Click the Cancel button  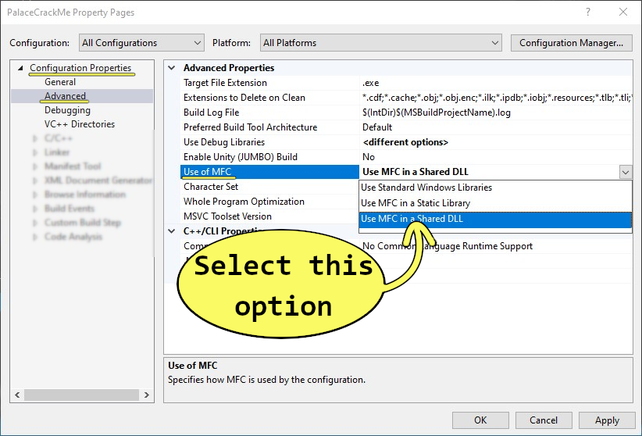tap(544, 420)
